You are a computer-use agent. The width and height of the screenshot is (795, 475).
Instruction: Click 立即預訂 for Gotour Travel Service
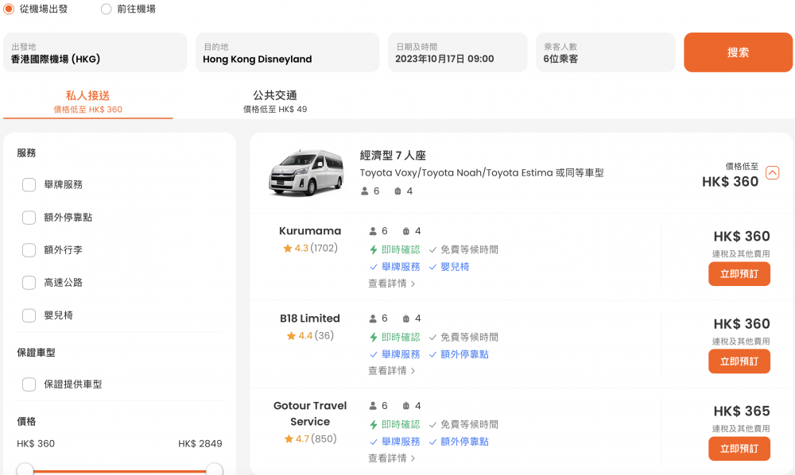click(739, 449)
